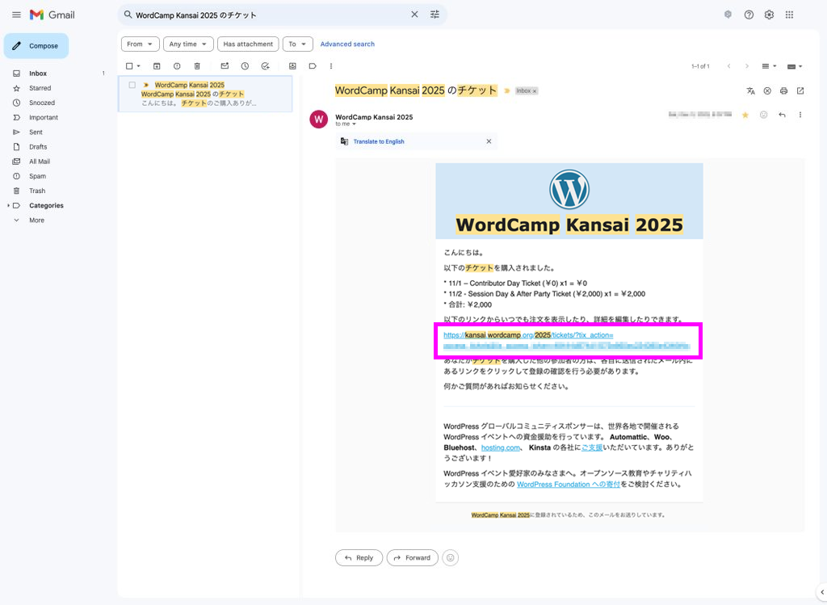Viewport: 827px width, 605px height.
Task: Check the WordCamp Kansai 2025 email checkbox
Action: [x=132, y=85]
